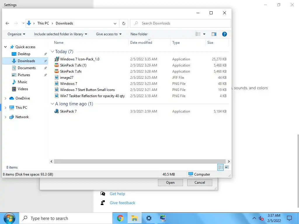Collapse the A long time ago group
This screenshot has height=224, width=299.
[52, 104]
